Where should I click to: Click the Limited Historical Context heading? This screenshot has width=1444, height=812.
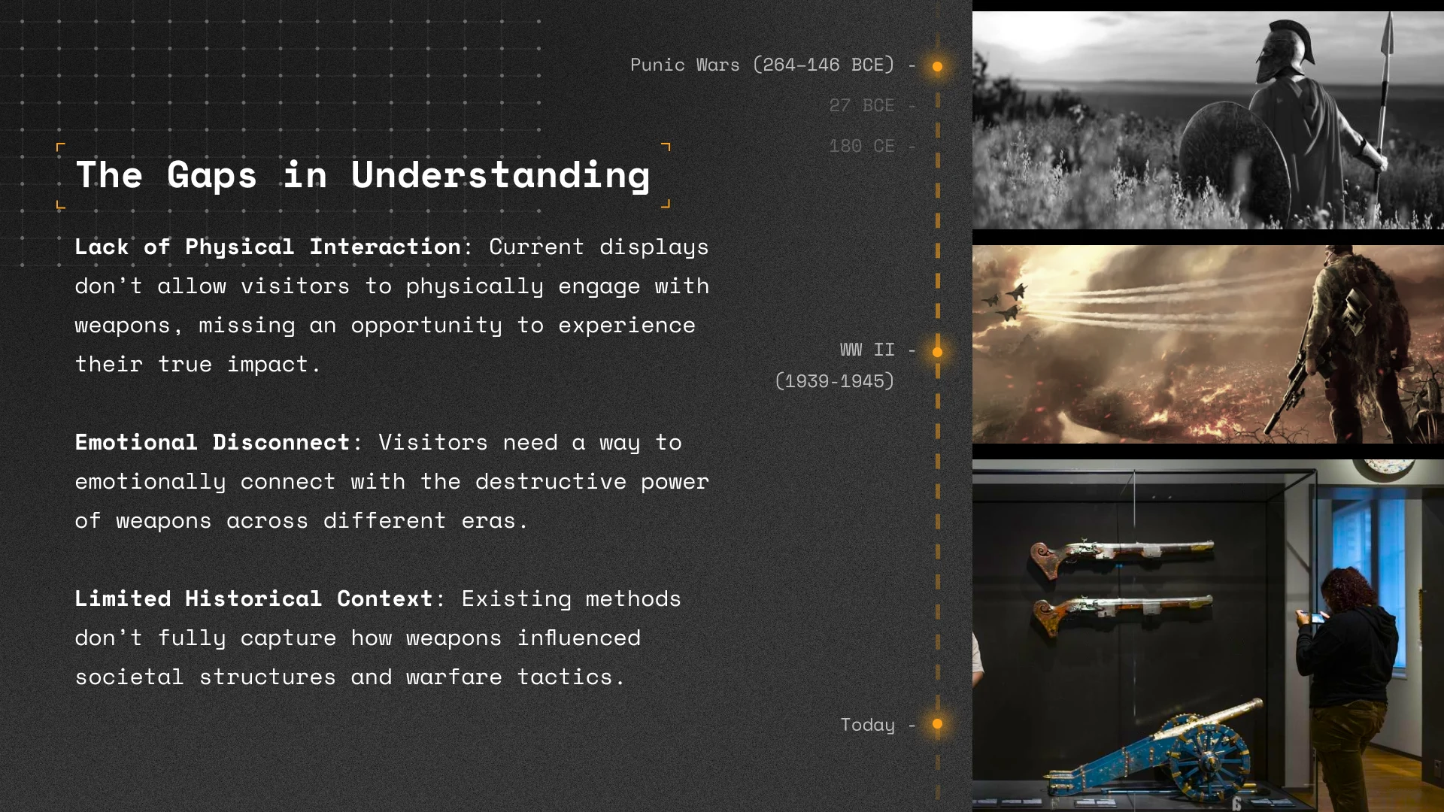[253, 598]
